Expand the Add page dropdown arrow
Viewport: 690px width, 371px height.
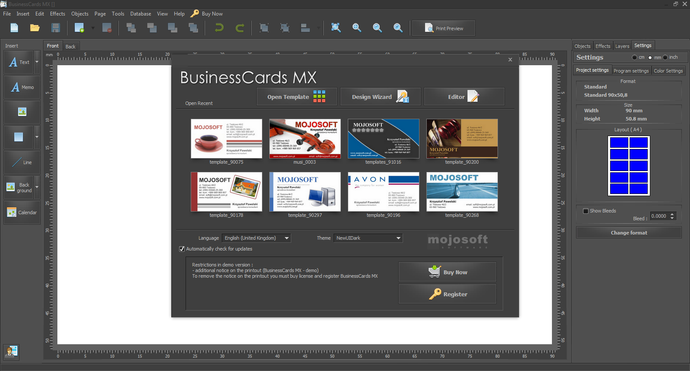pos(93,28)
